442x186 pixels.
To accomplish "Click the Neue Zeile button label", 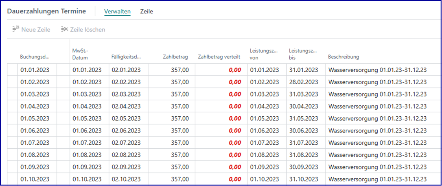I will (36, 30).
